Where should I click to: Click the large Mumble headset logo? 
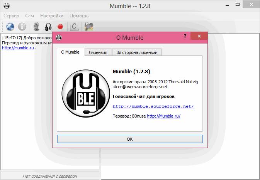(x=86, y=94)
